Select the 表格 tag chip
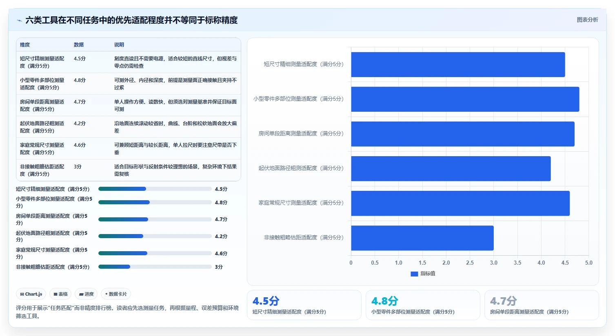This screenshot has width=615, height=336. tap(60, 294)
